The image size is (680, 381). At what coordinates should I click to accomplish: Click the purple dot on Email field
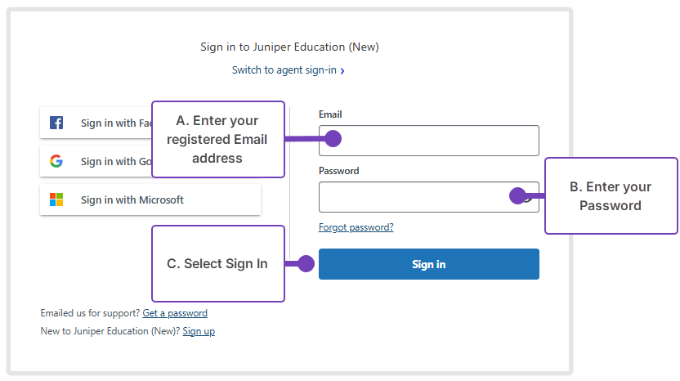(x=333, y=139)
